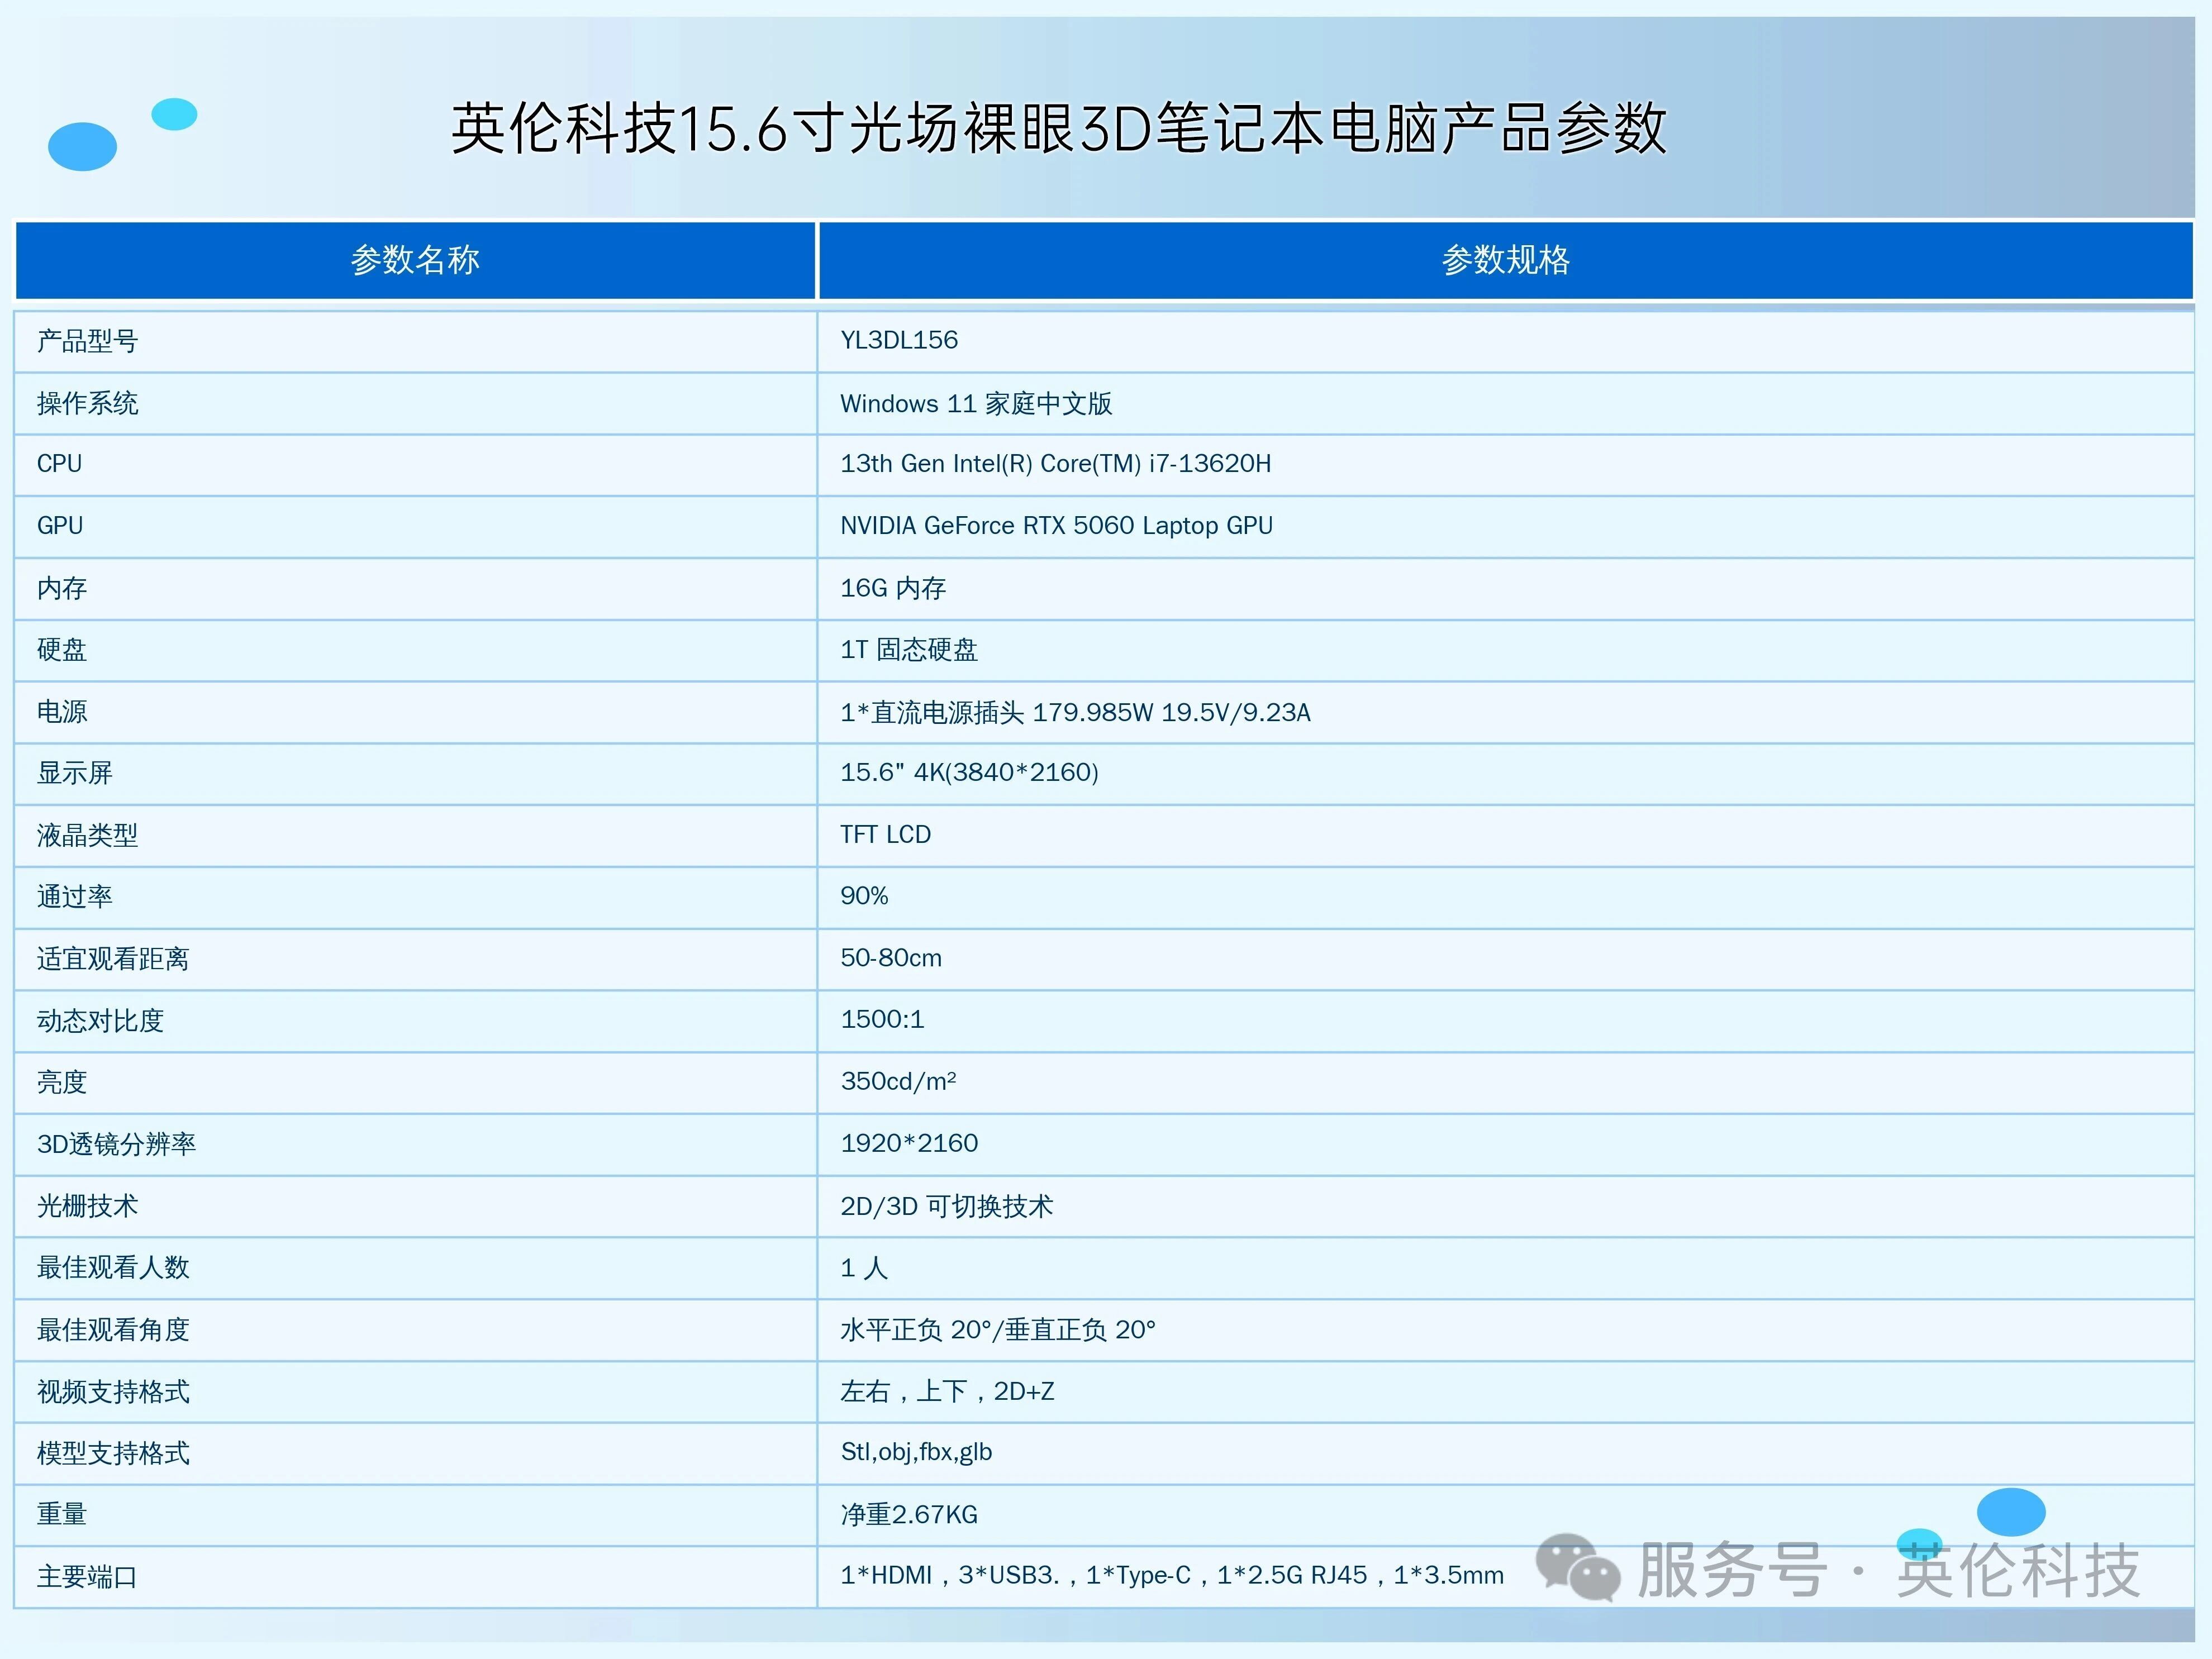Select Windows 11 家庭中文版 cell
Viewport: 2212px width, 1659px height.
click(976, 403)
